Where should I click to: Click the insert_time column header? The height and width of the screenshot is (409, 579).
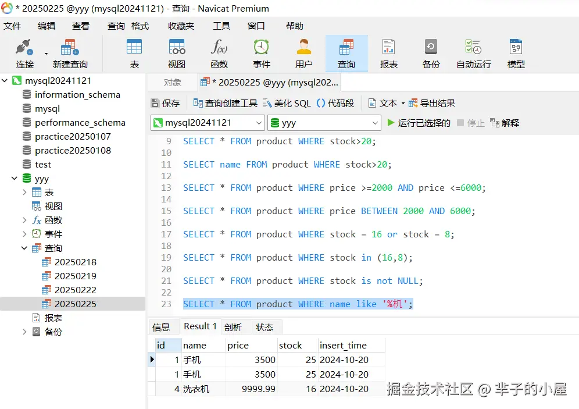point(351,345)
